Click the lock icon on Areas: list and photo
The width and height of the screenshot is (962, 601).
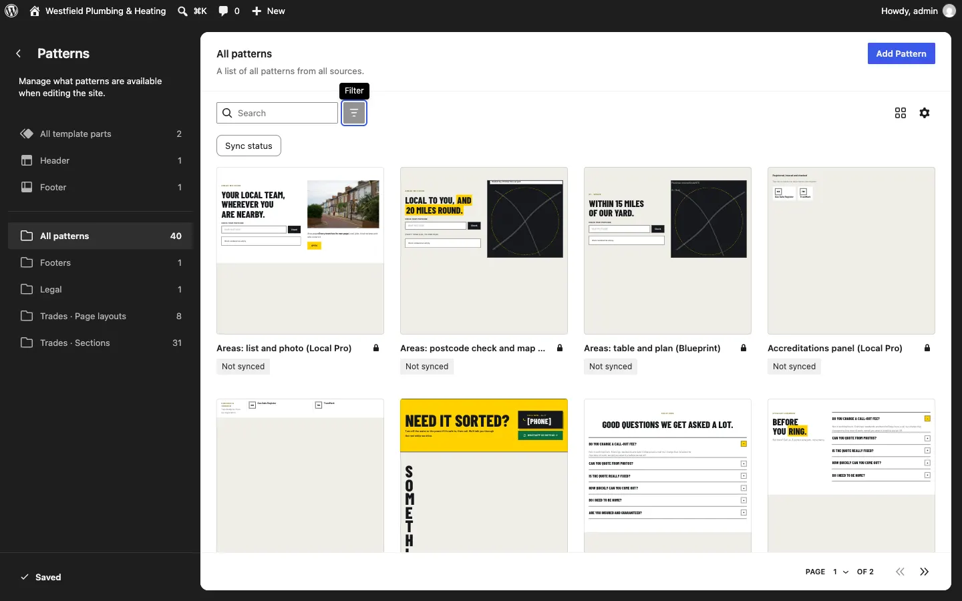pyautogui.click(x=376, y=348)
